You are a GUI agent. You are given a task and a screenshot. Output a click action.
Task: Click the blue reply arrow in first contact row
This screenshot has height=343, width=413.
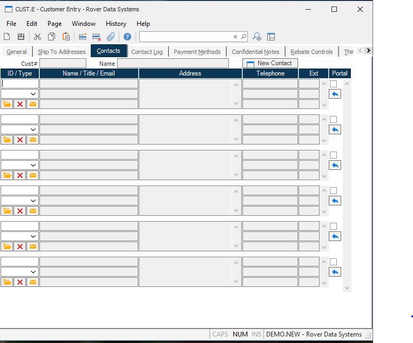(x=335, y=94)
